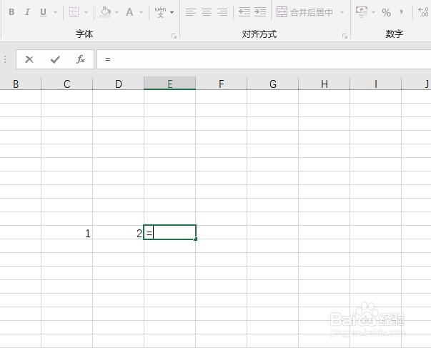This screenshot has width=431, height=348.
Task: Select column C header
Action: (x=66, y=84)
